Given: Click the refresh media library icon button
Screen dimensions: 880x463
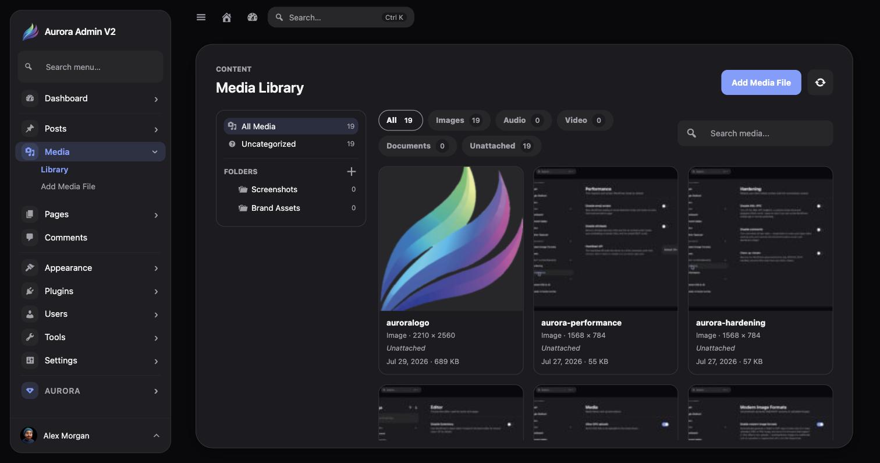Looking at the screenshot, I should 820,83.
